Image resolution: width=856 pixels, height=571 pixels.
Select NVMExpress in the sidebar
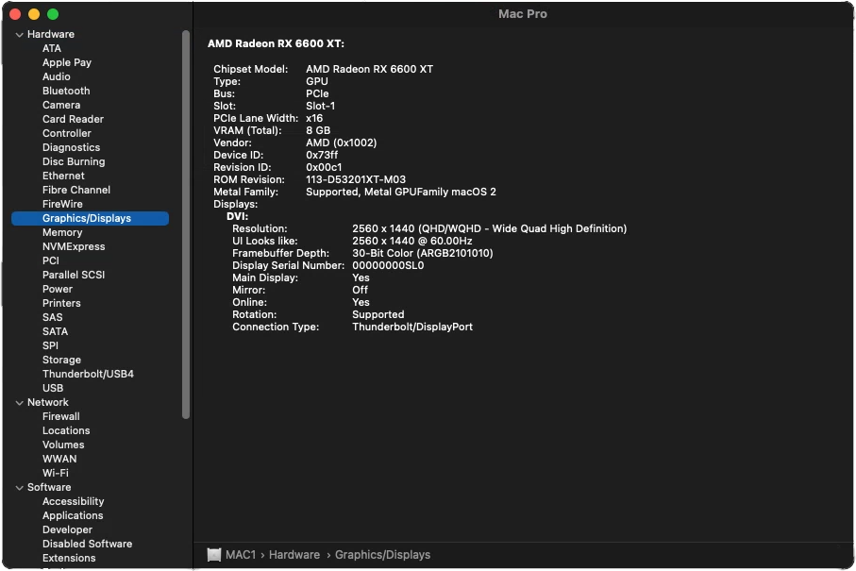click(x=74, y=247)
